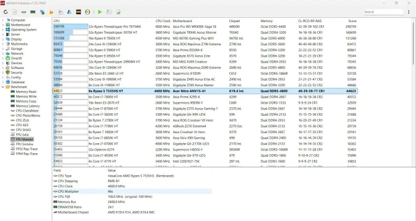Image resolution: width=416 pixels, height=221 pixels.
Task: Select the FPU Mandel benchmark
Action: point(25,139)
